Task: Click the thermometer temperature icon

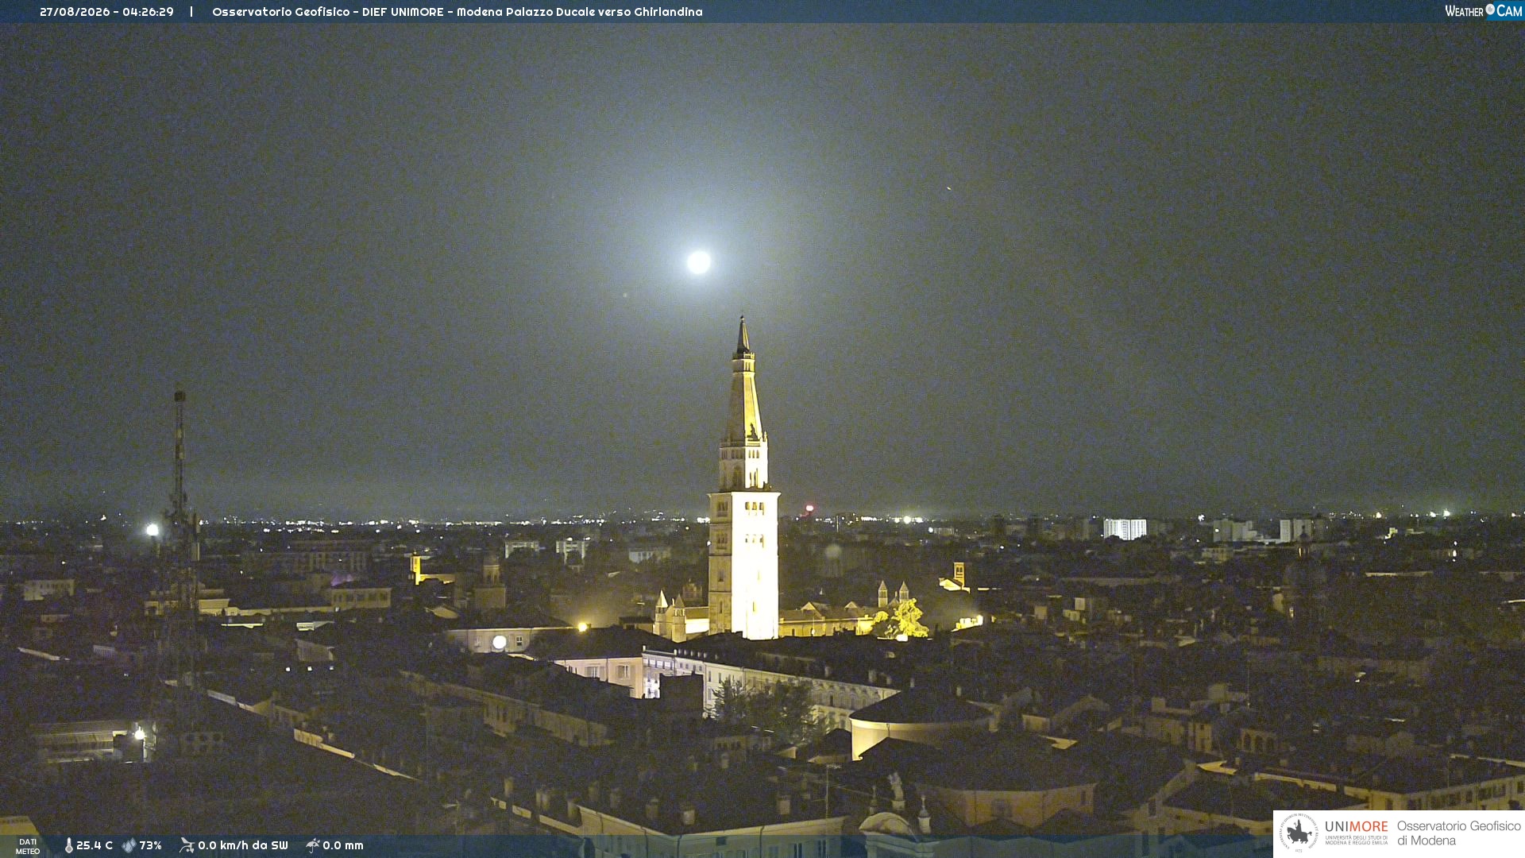Action: point(68,845)
